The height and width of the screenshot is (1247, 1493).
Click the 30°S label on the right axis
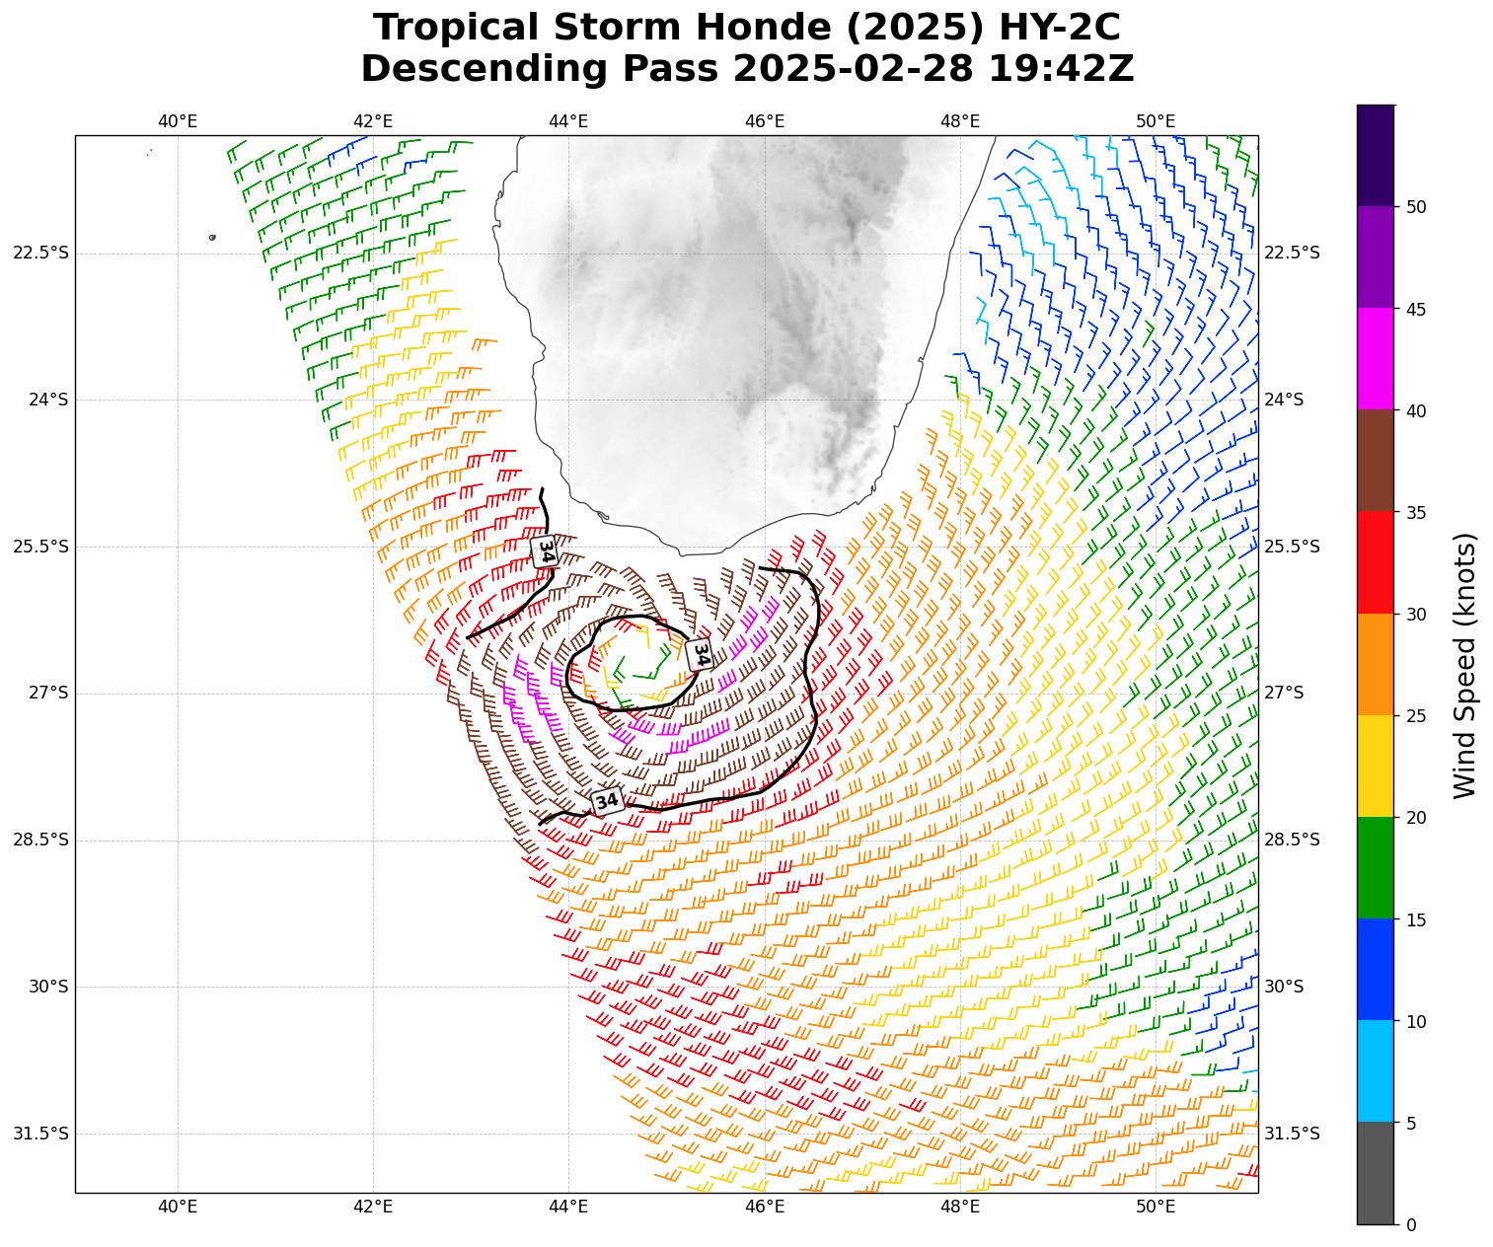1283,987
